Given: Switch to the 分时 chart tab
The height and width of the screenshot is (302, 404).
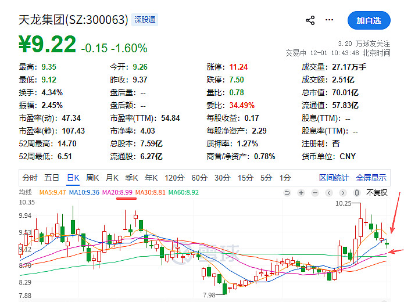Looking at the screenshot, I should (x=30, y=178).
